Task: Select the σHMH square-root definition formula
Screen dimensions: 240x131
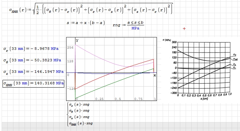Action: 91,10
